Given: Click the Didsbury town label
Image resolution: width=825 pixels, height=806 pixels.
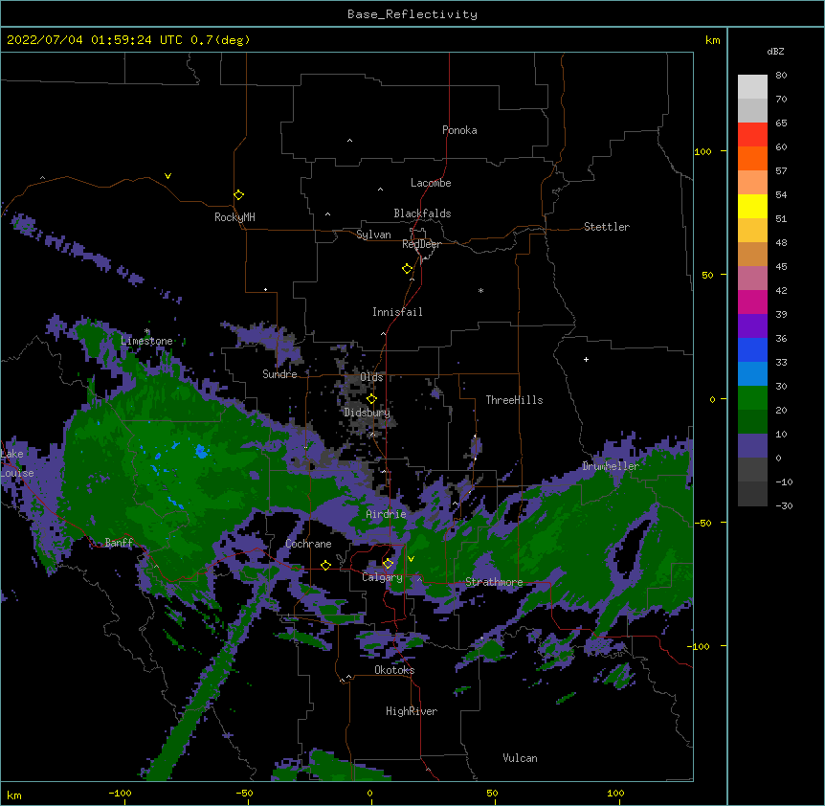Looking at the screenshot, I should coord(368,413).
